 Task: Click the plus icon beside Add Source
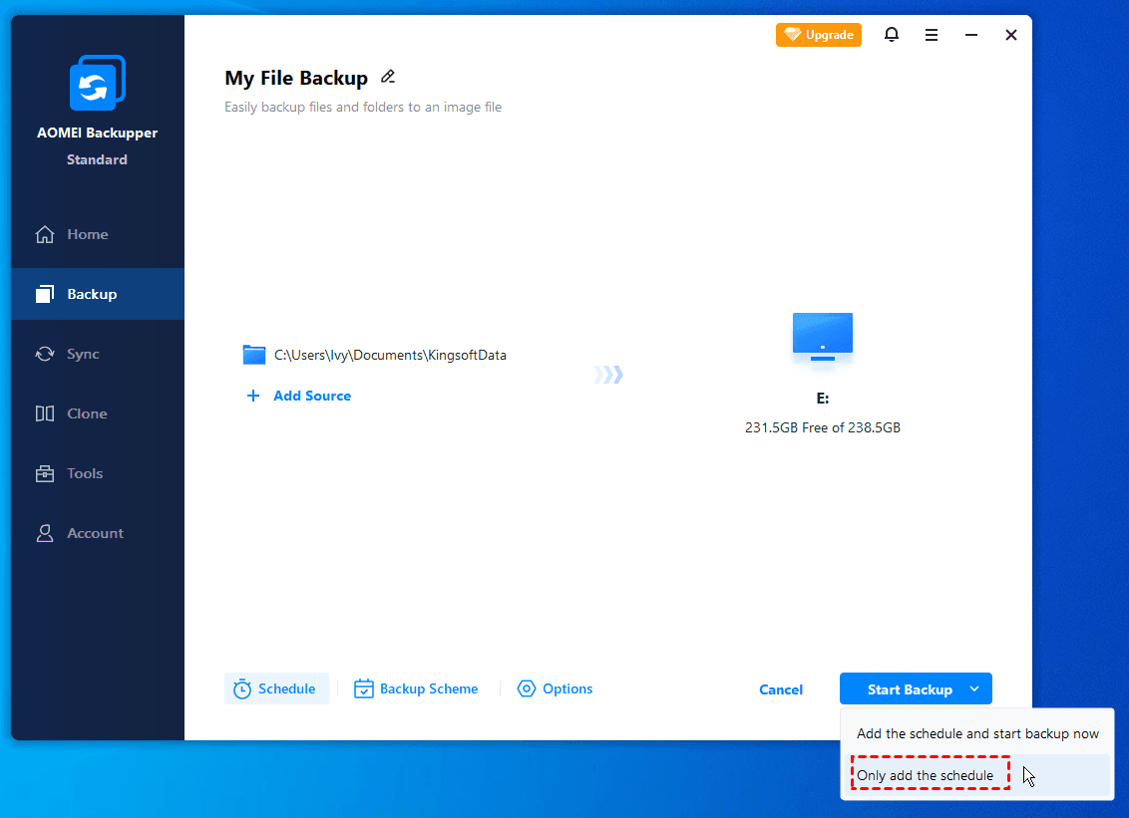252,396
